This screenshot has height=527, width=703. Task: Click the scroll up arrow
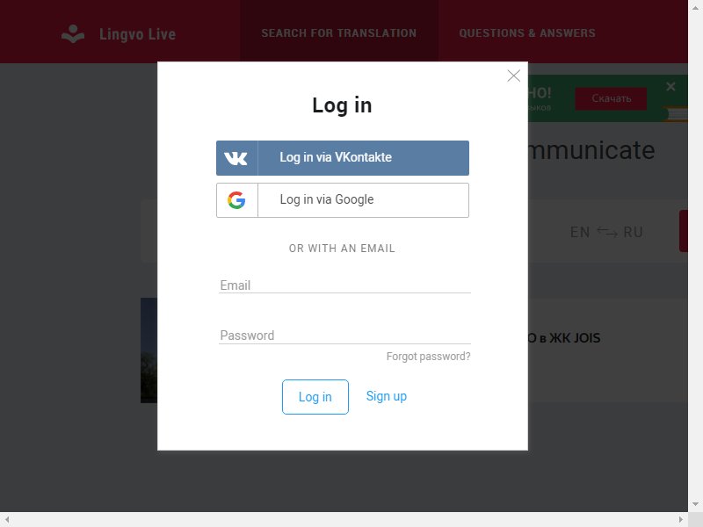695,7
